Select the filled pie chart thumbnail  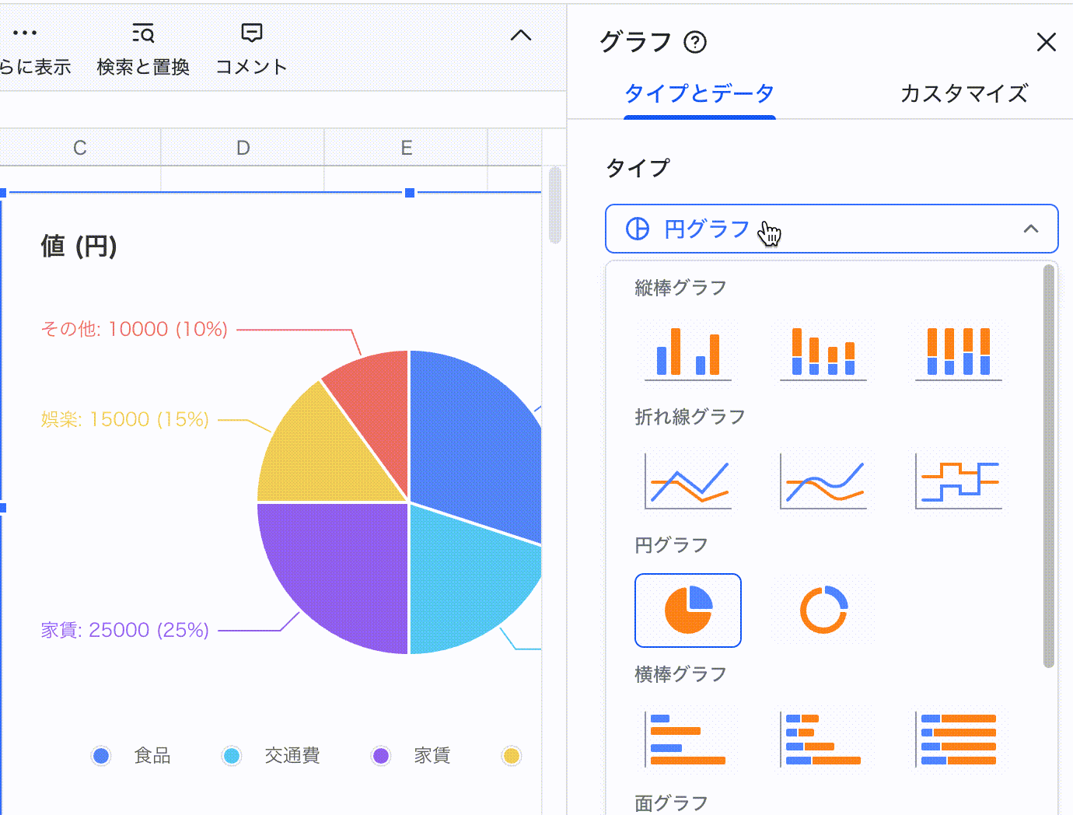tap(687, 610)
